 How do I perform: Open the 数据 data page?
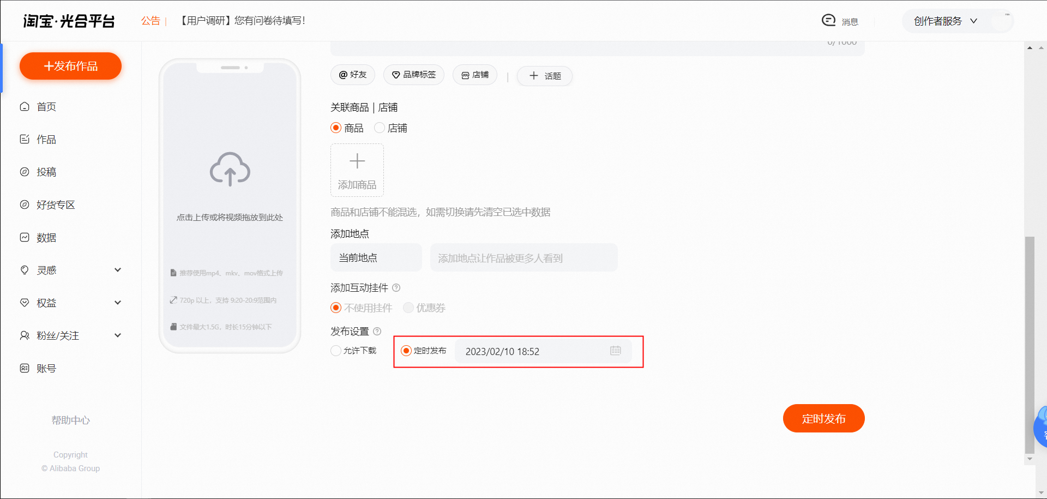click(46, 238)
